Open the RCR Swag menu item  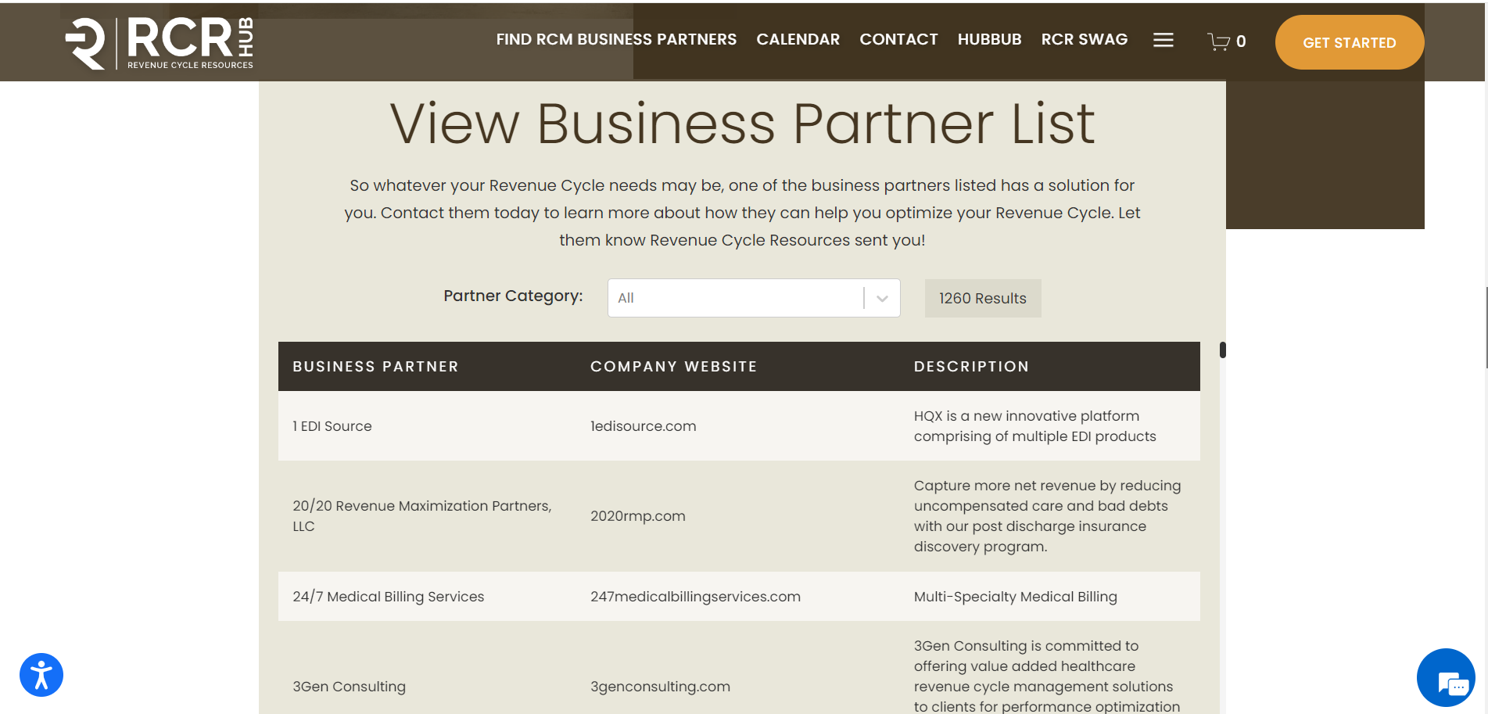1084,39
